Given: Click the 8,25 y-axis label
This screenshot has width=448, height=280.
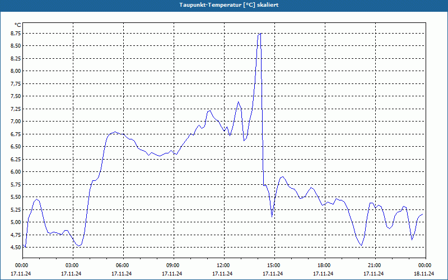Looking at the screenshot, I should click(16, 59).
